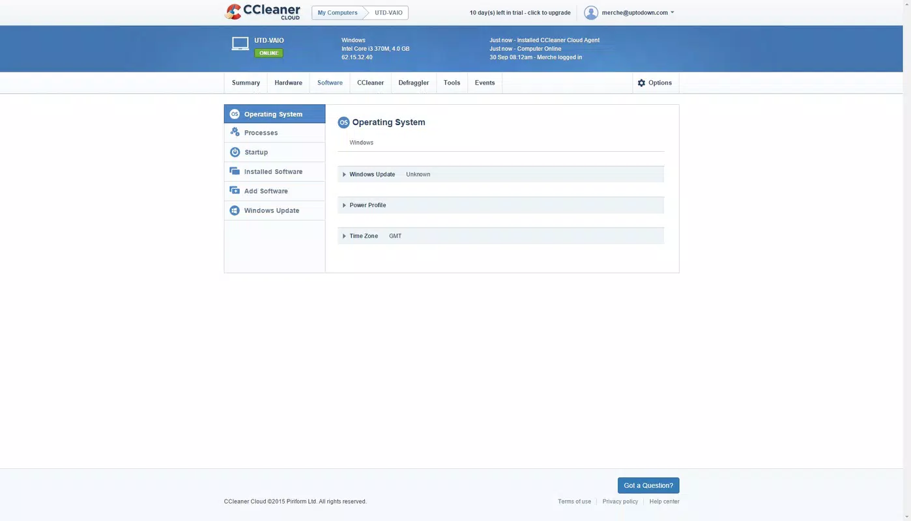
Task: Click the ONLINE status badge
Action: pos(268,53)
